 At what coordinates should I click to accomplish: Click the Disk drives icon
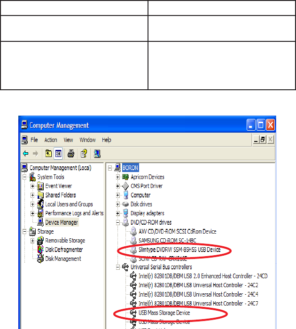125,204
